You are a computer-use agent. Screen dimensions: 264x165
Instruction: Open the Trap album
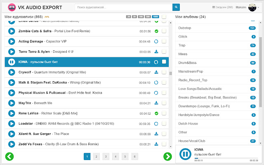(217, 45)
